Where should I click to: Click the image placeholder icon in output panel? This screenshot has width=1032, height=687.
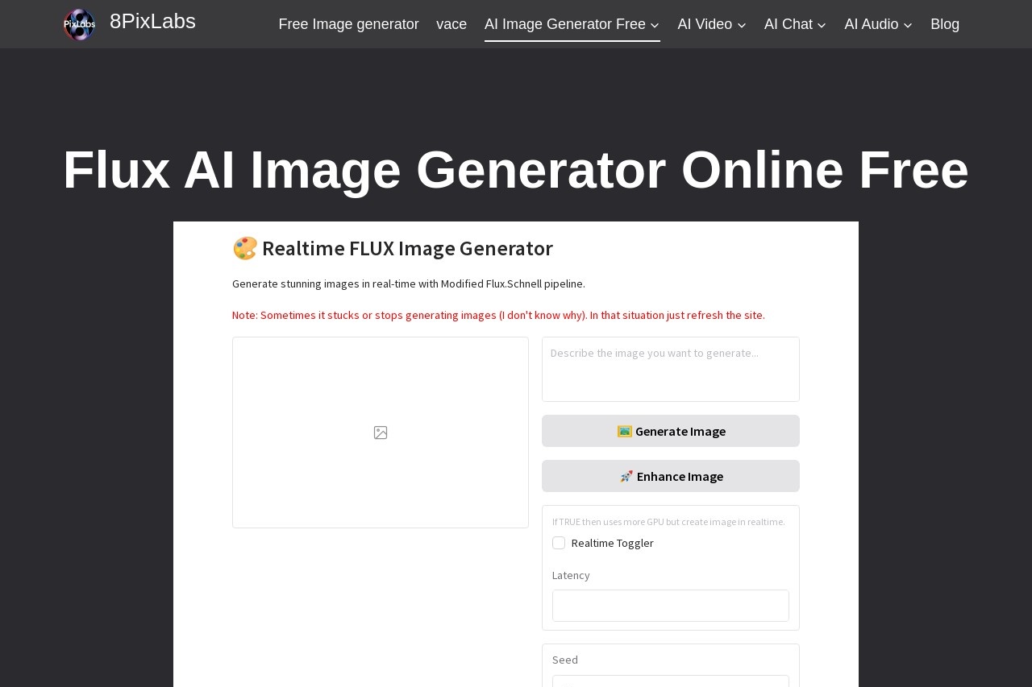tap(381, 432)
